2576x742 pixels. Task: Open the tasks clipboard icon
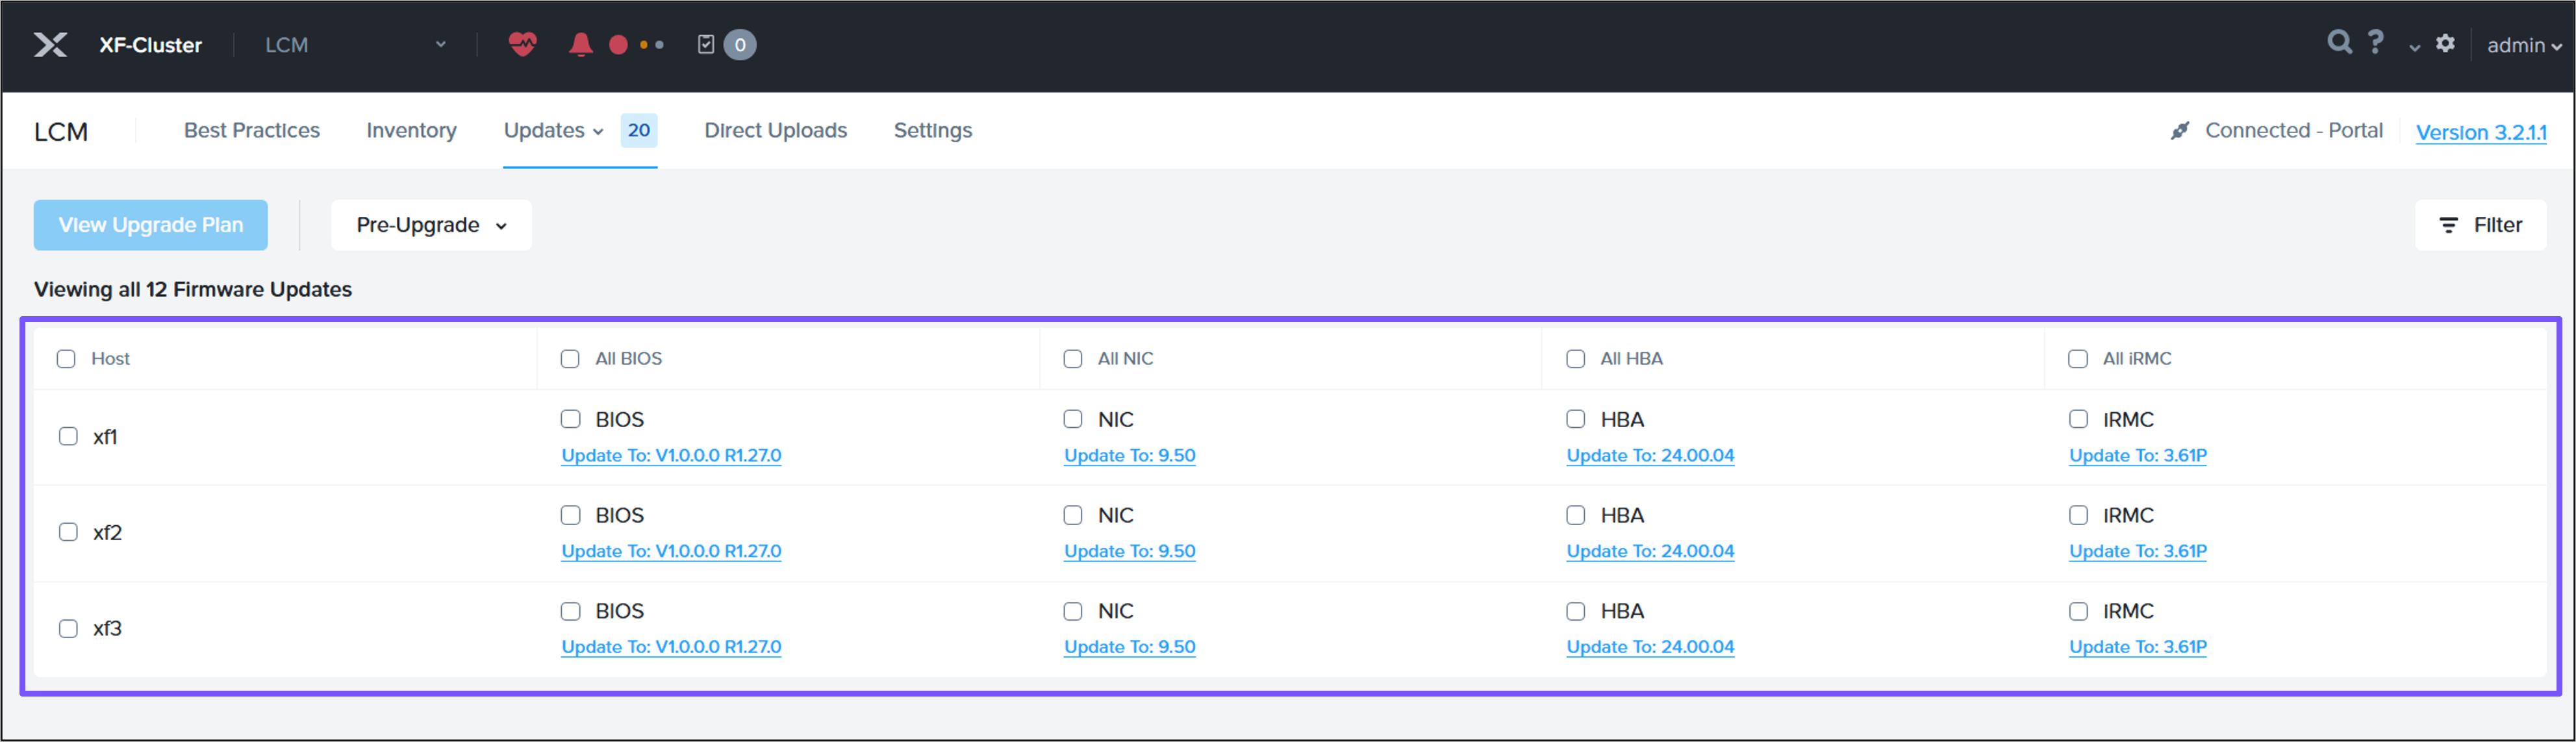pyautogui.click(x=706, y=44)
